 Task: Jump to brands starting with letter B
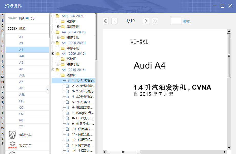2,21
